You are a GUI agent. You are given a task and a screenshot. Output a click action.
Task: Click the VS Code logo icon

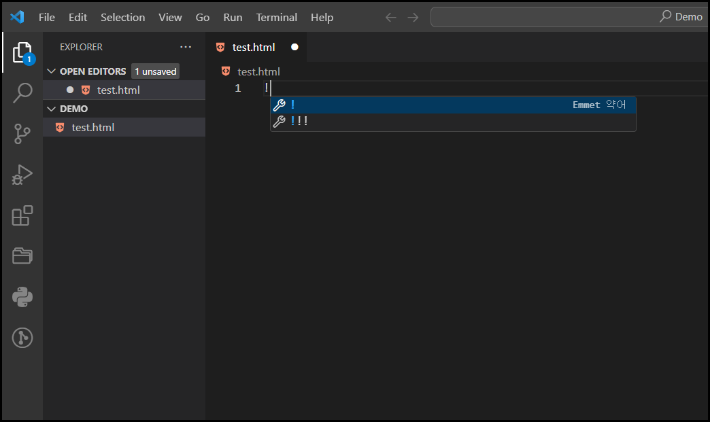16,17
